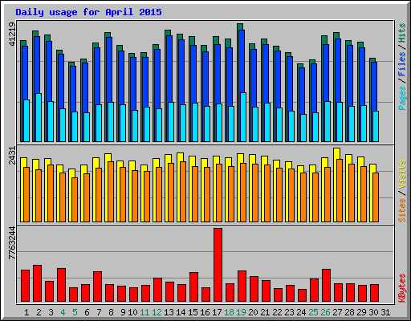The width and height of the screenshot is (411, 321).
Task: Select day 27 on the x-axis
Action: [x=337, y=312]
